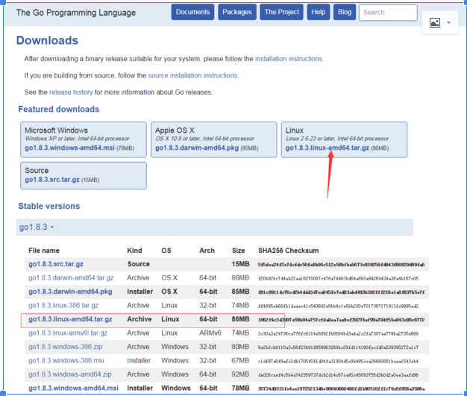The height and width of the screenshot is (396, 467).
Task: Expand the dropdown arrow beside image icon
Action: pos(448,23)
